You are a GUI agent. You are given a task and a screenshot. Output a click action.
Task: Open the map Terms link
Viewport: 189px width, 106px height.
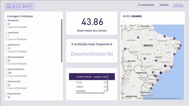pyautogui.click(x=179, y=98)
